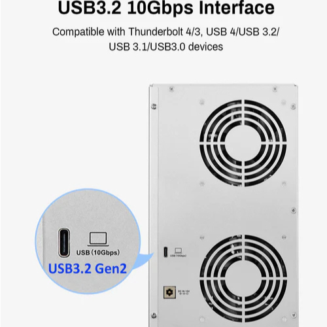The height and width of the screenshot is (327, 327).
Task: Click the center of the upper fan grille
Action: coord(243,143)
